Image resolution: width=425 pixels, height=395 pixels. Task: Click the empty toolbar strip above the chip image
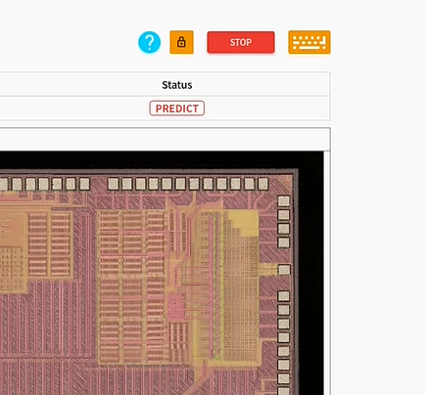pyautogui.click(x=165, y=139)
